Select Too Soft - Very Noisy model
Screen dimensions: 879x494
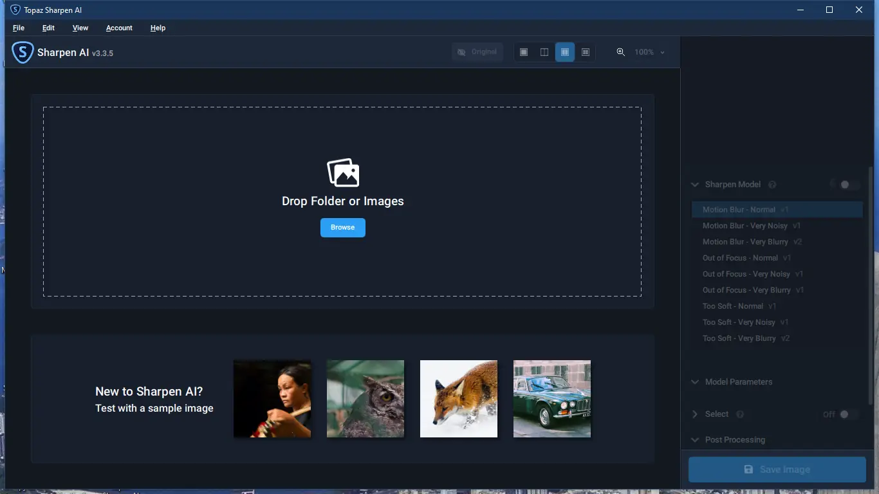(777, 322)
